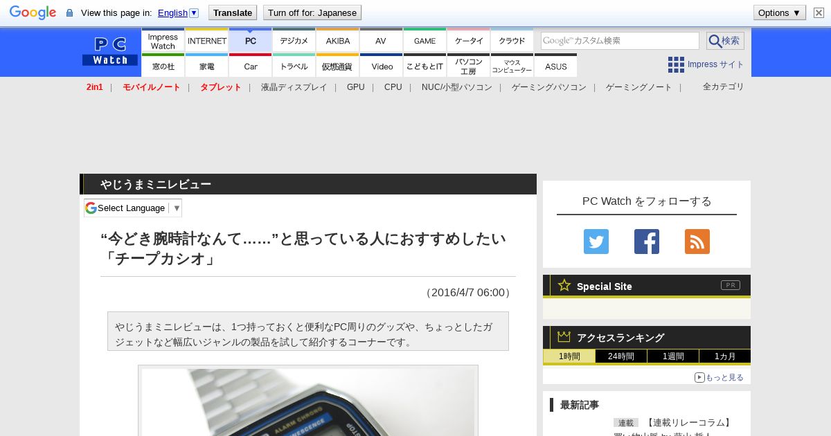831x436 pixels.
Task: Open GAME nav tab
Action: 425,41
